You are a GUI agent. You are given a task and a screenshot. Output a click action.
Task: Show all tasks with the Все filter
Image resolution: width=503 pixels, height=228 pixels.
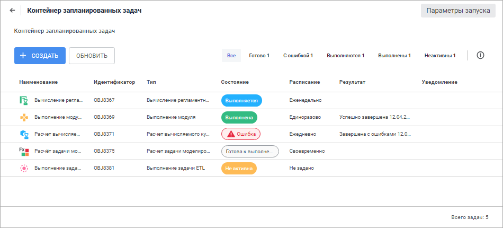[231, 55]
